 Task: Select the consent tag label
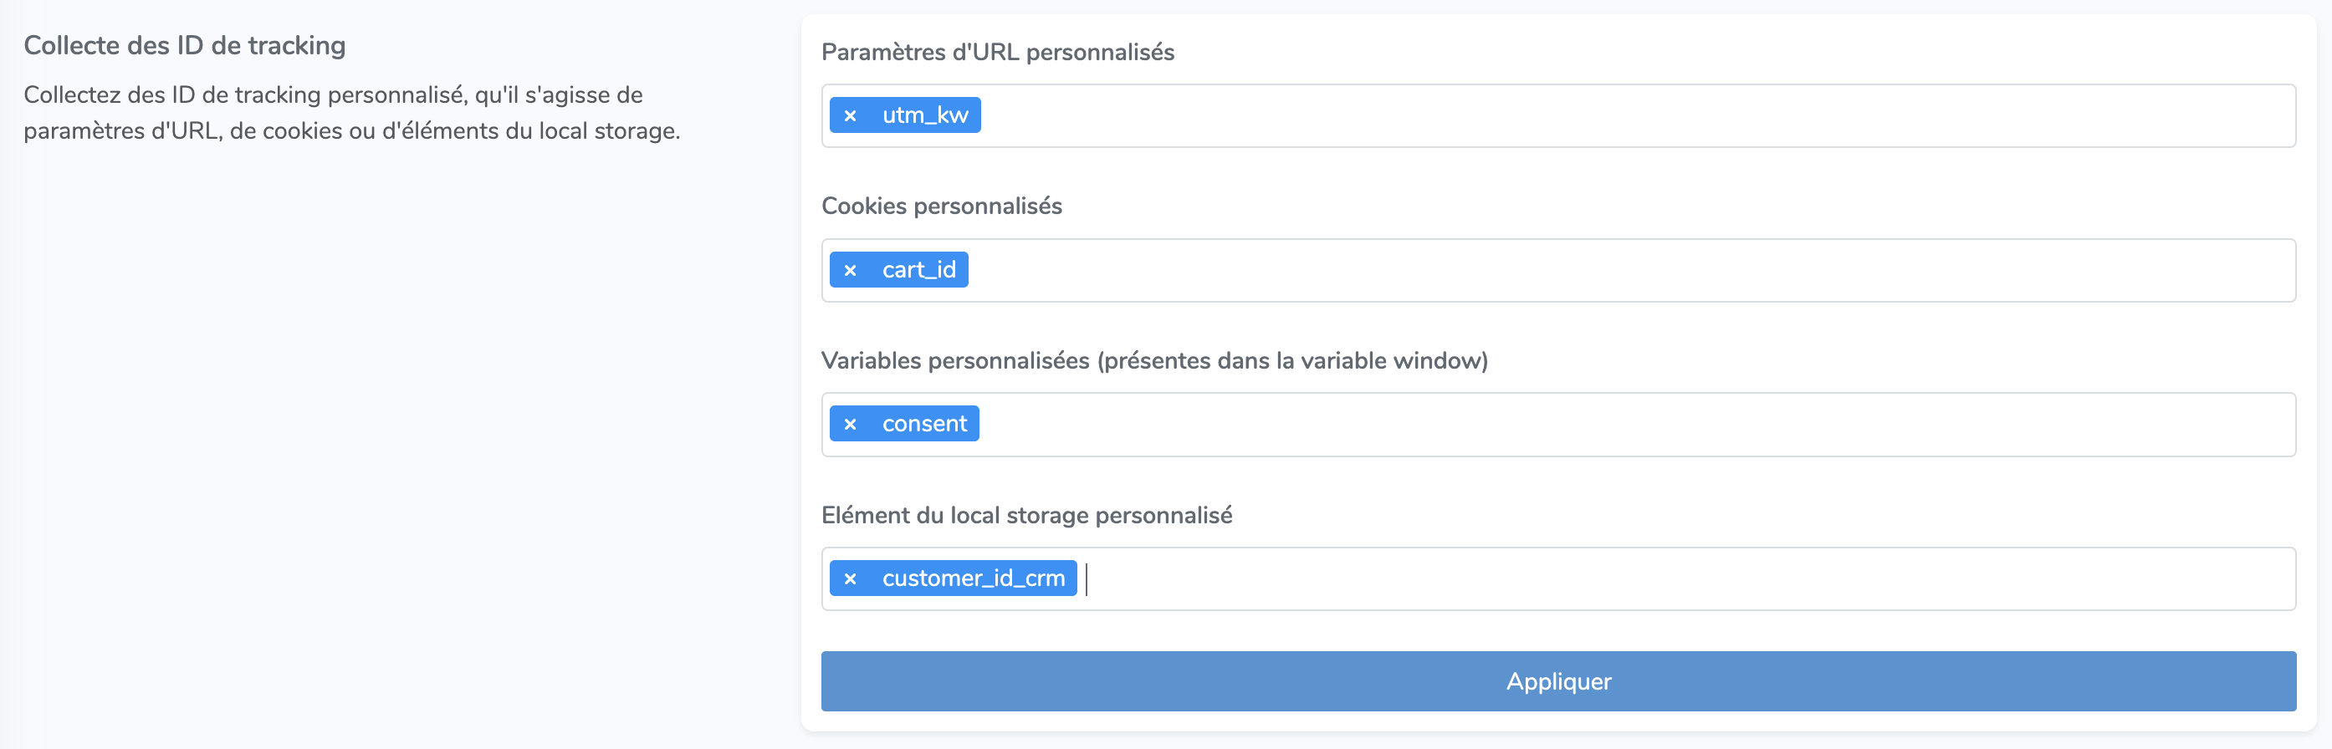(923, 425)
